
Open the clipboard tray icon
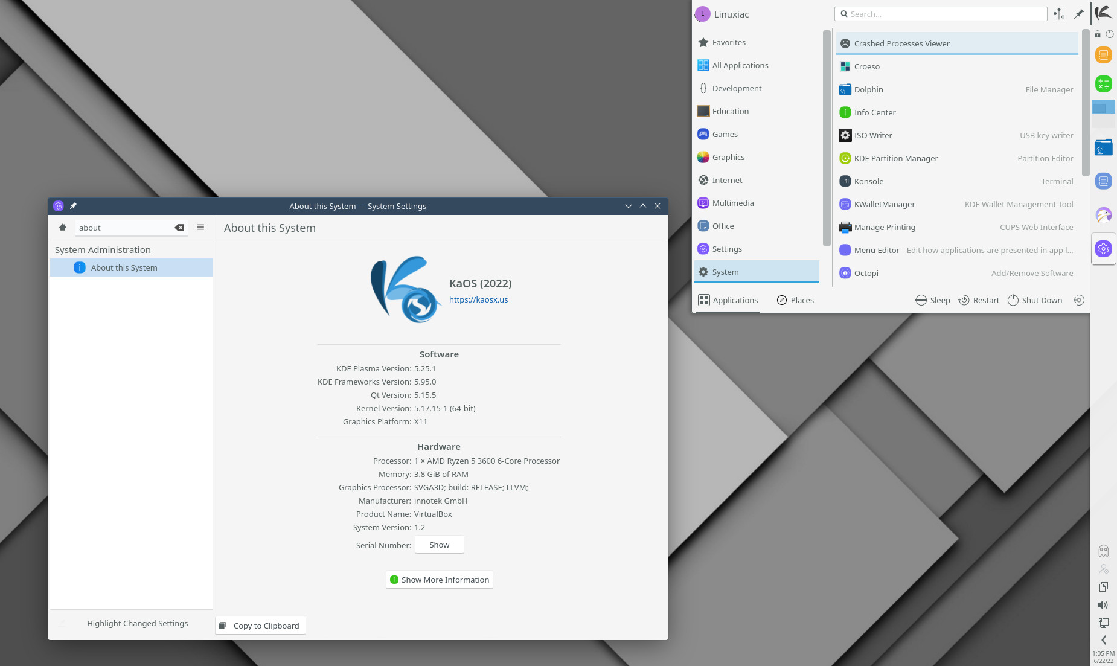[x=1104, y=587]
